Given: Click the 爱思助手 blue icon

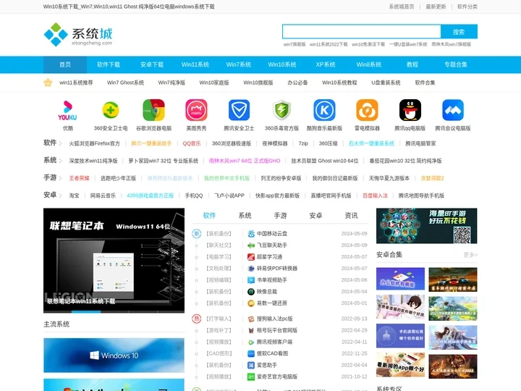Looking at the screenshot, I should (251, 365).
